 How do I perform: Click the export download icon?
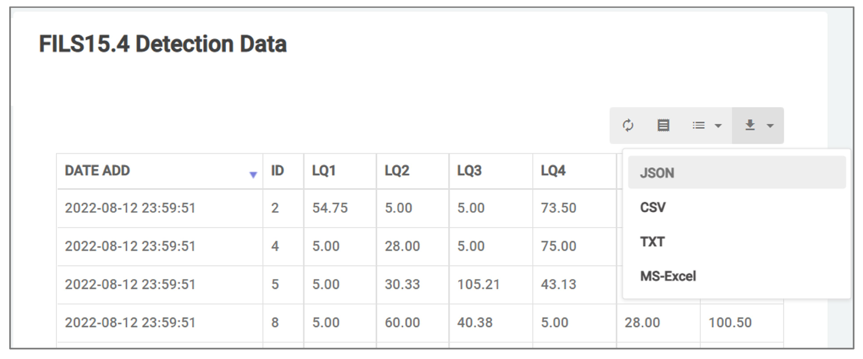[750, 125]
